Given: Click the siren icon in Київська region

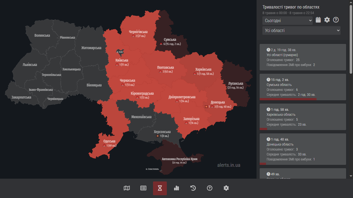Looking at the screenshot, I should 117,65.
